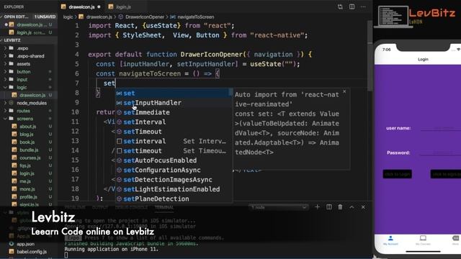Open the Output panel tab
461x259 pixels.
[100, 207]
